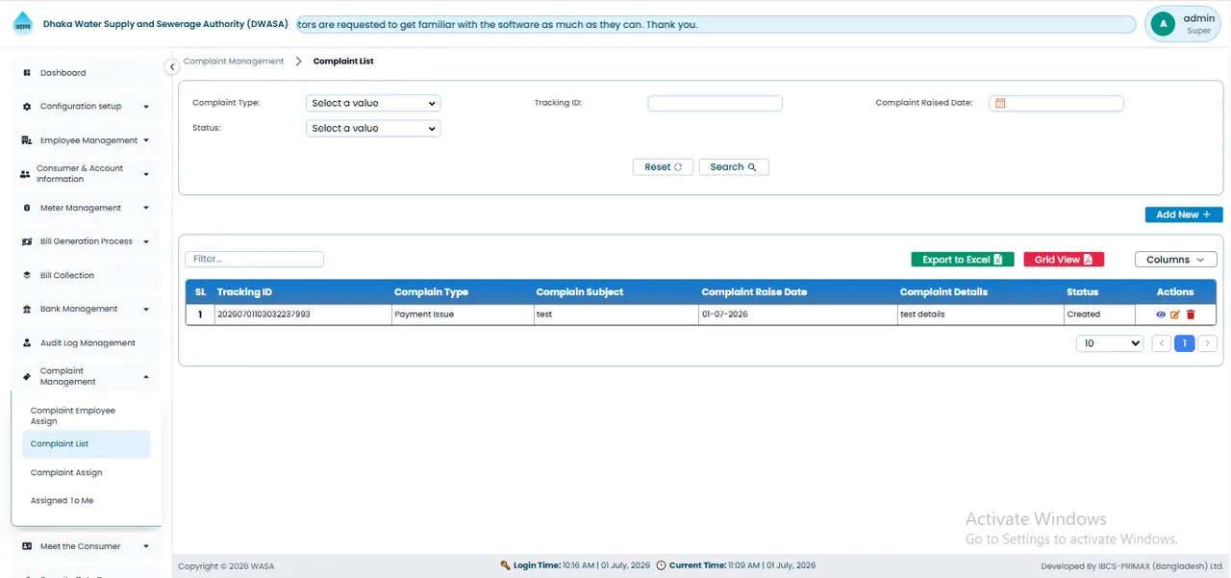Viewport: 1231px width, 578px height.
Task: Click the Complaint Raised Date field
Action: pos(1056,104)
